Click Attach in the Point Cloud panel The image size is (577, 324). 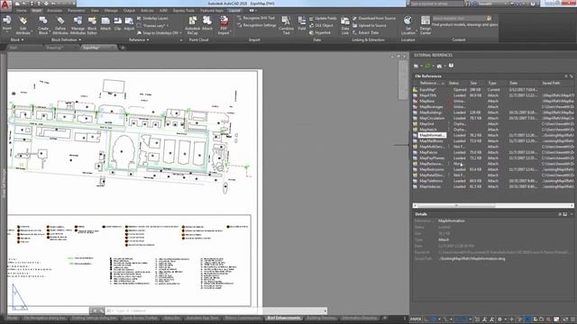pos(207,22)
